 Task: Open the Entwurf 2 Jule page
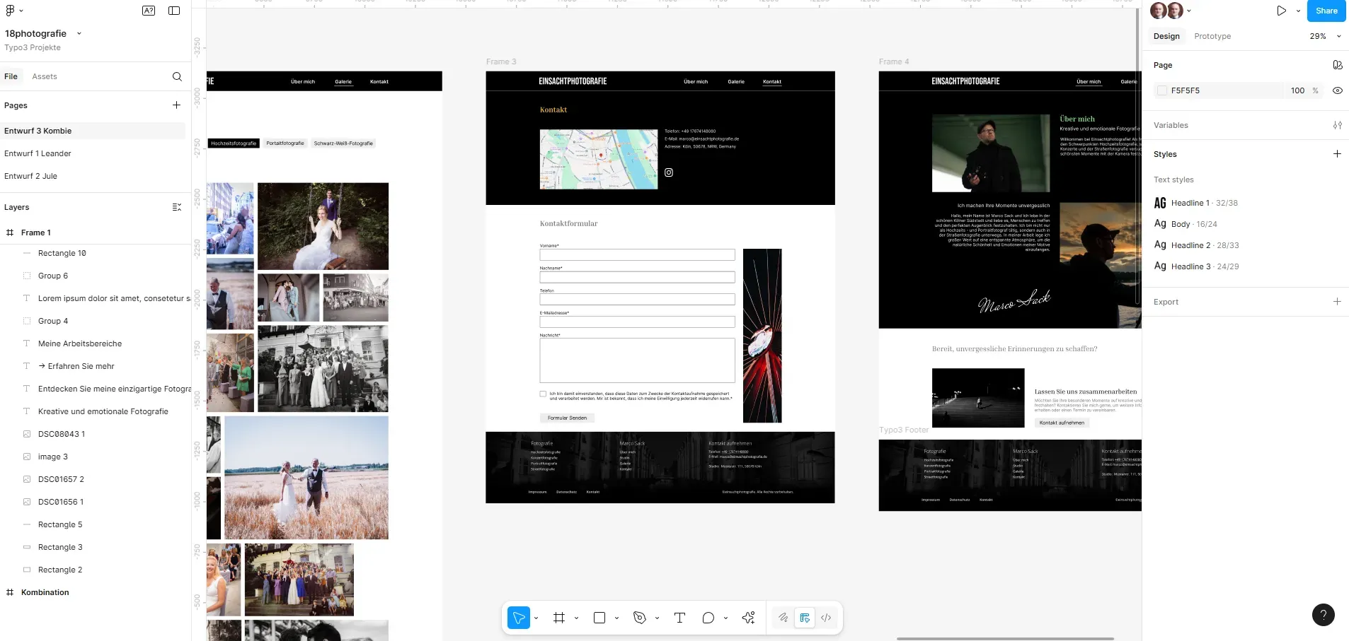click(30, 176)
